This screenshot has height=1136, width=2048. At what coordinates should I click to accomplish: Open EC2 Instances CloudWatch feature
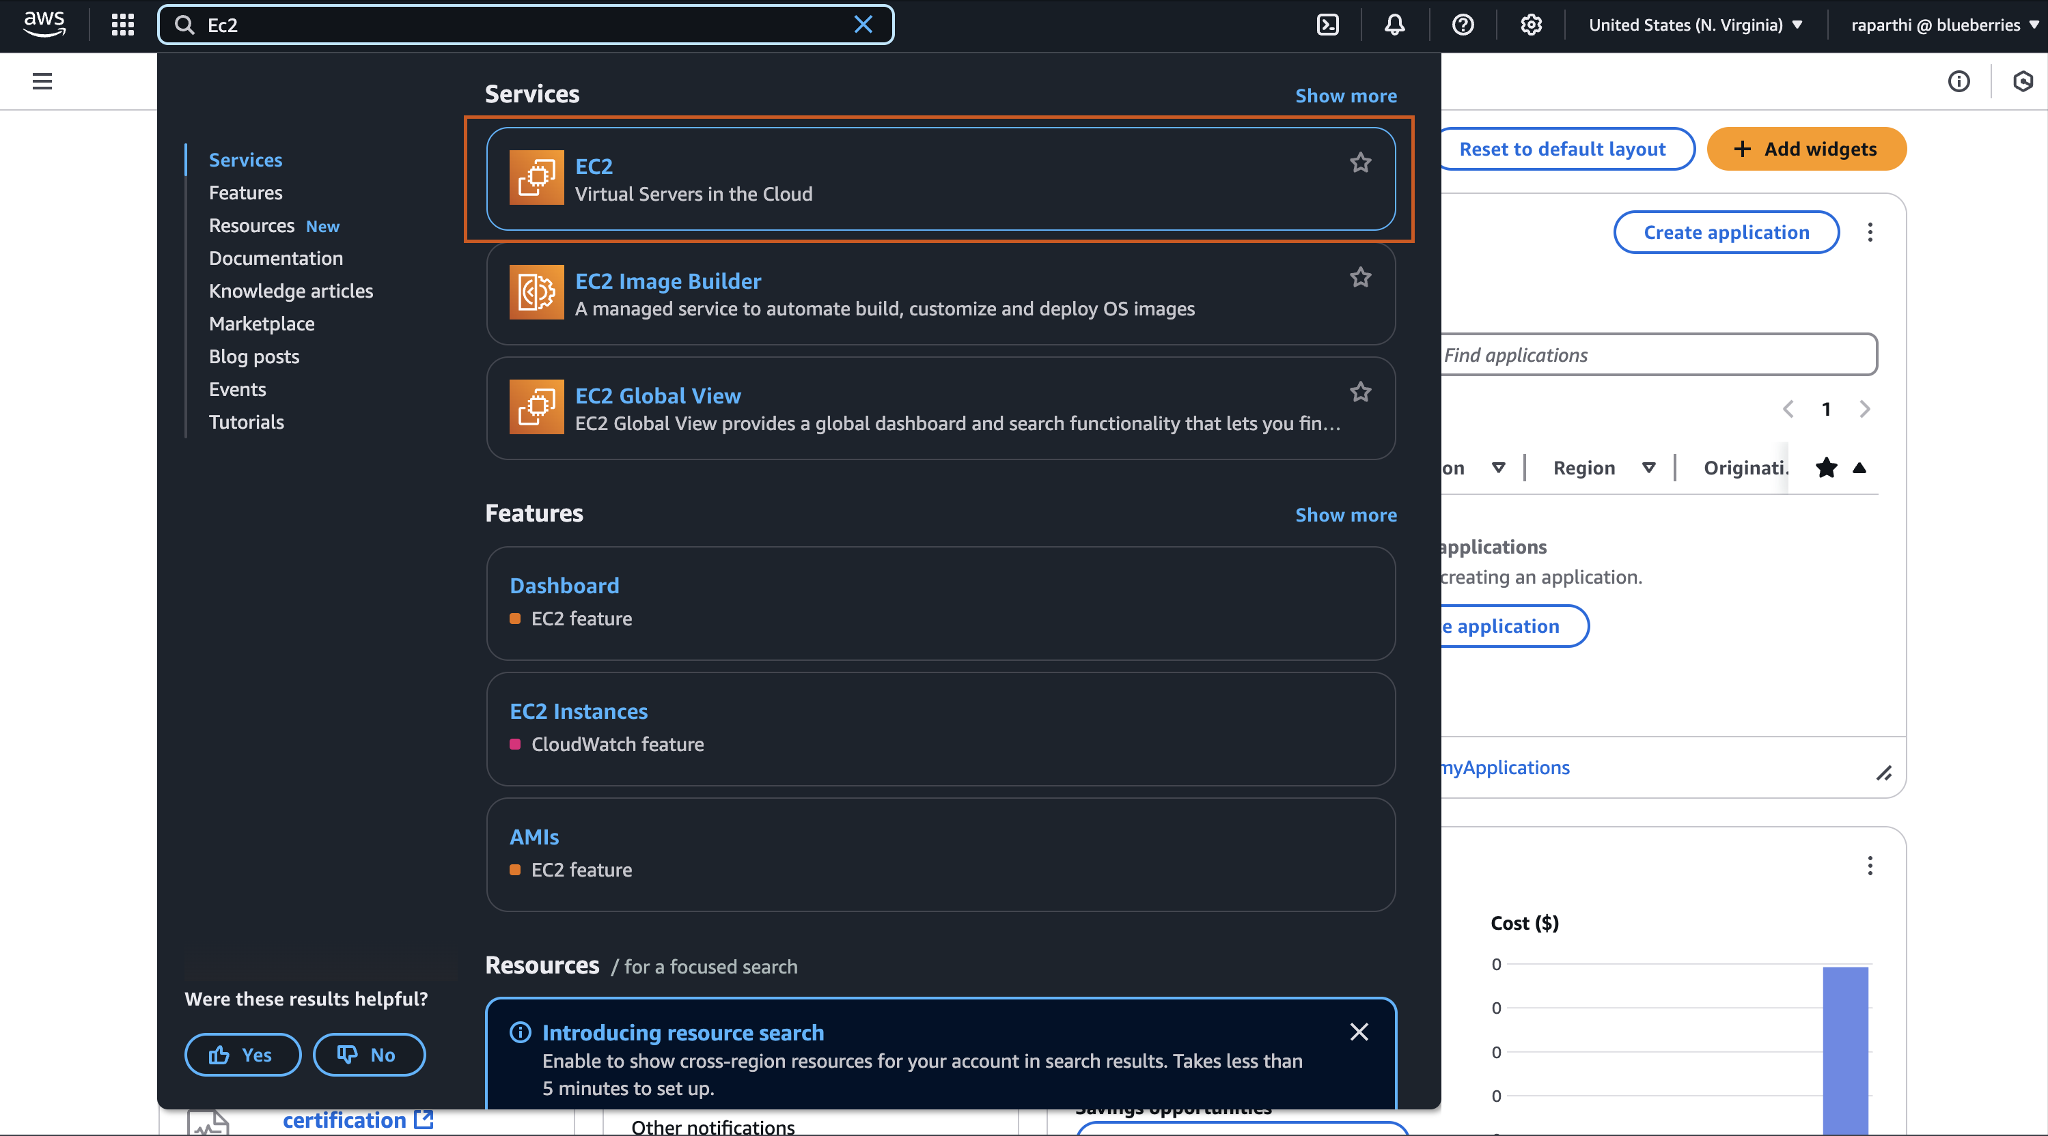point(941,728)
